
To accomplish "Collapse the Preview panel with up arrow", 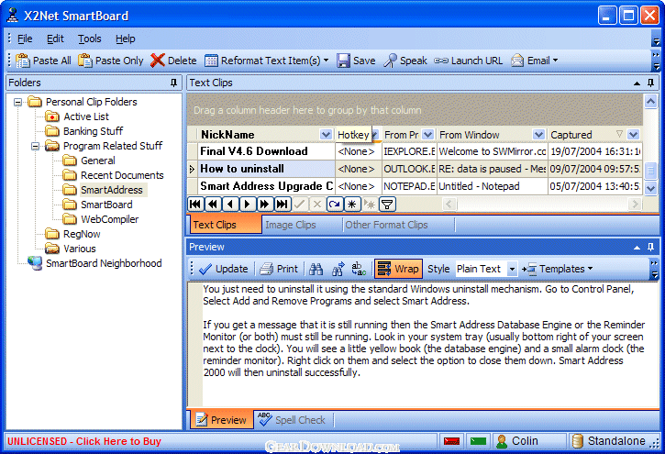I will pos(637,247).
